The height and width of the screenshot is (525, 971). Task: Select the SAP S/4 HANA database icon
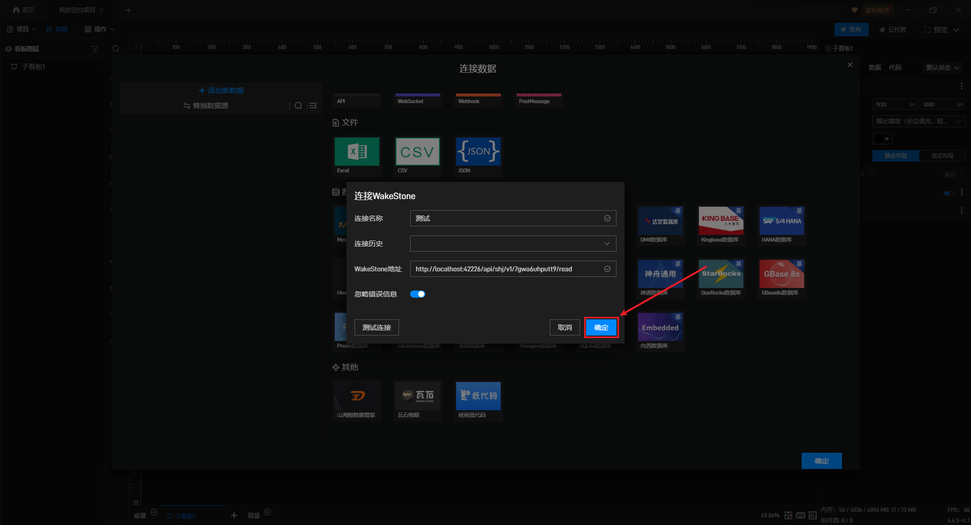coord(781,221)
